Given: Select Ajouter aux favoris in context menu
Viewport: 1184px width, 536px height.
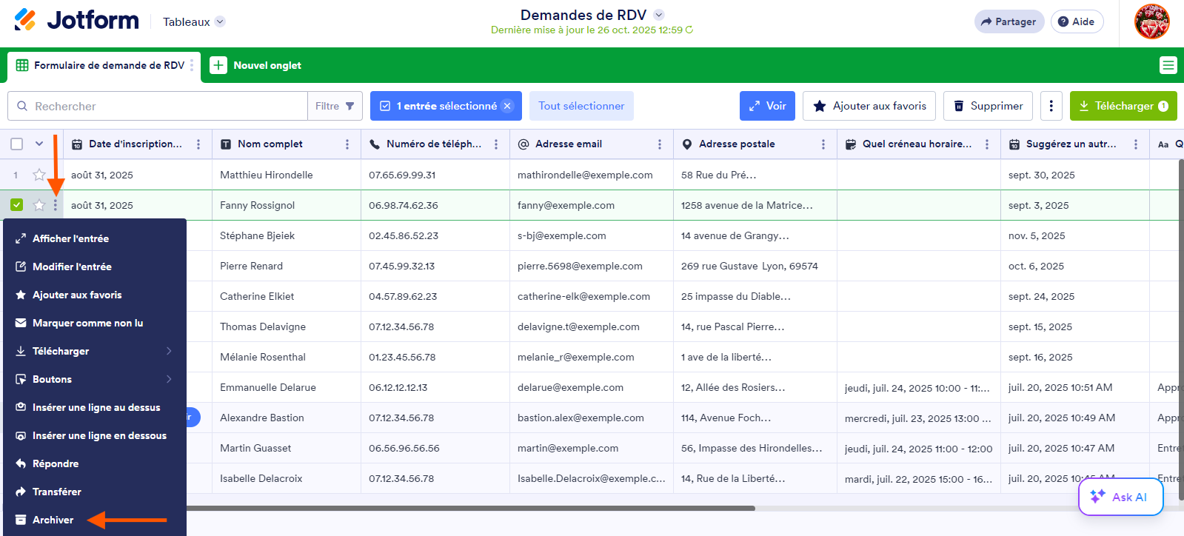Looking at the screenshot, I should pyautogui.click(x=95, y=295).
